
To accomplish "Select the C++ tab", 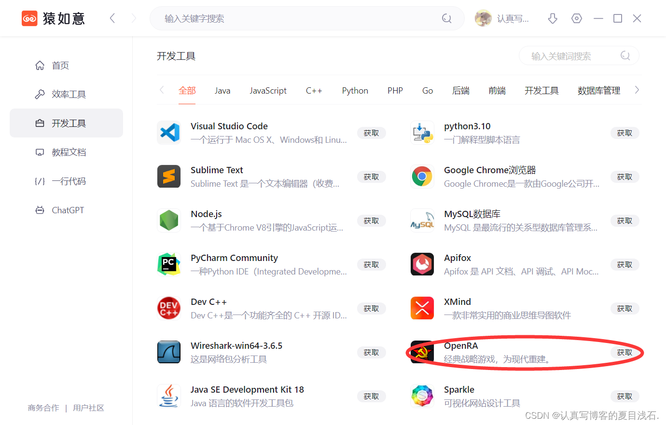I will coord(314,91).
